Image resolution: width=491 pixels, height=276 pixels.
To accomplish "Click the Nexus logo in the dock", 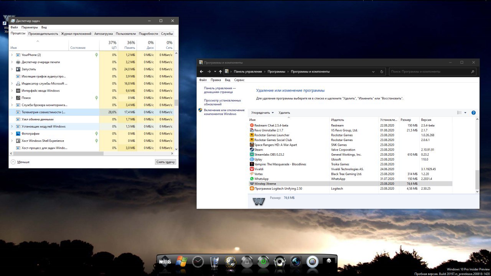I will pyautogui.click(x=165, y=262).
